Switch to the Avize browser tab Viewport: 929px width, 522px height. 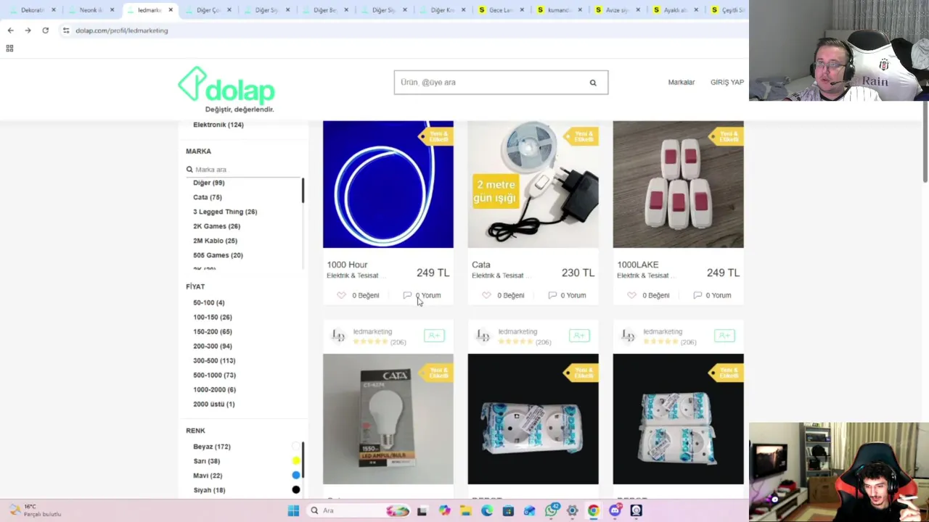point(616,10)
